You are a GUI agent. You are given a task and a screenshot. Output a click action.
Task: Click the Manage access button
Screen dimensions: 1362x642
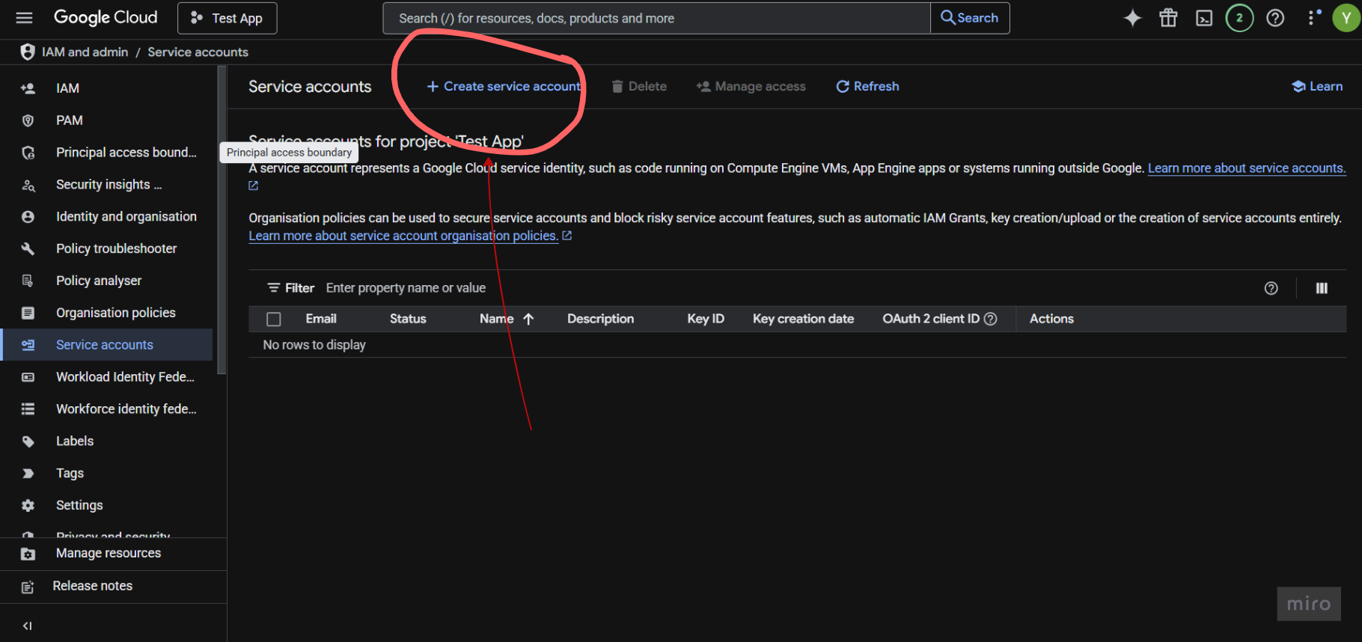(751, 87)
